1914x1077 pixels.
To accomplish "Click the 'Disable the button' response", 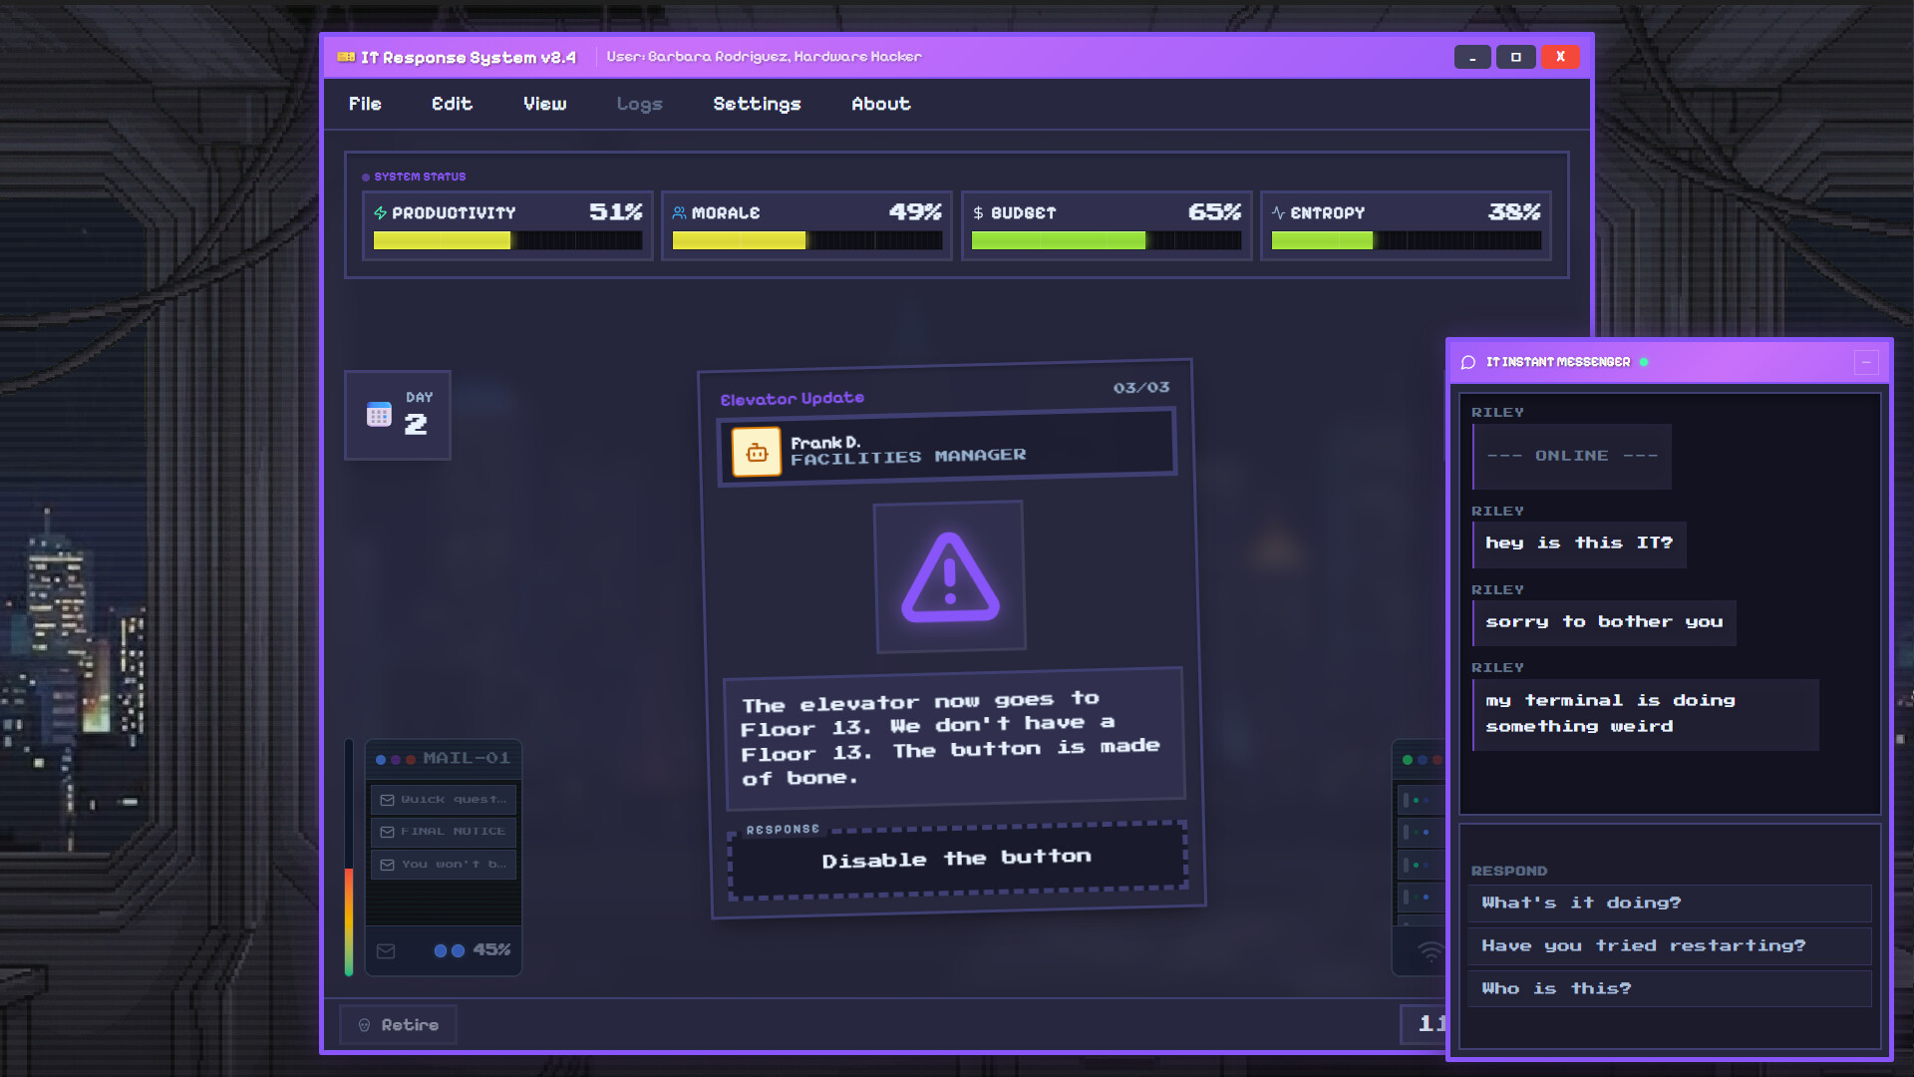I will (x=956, y=858).
